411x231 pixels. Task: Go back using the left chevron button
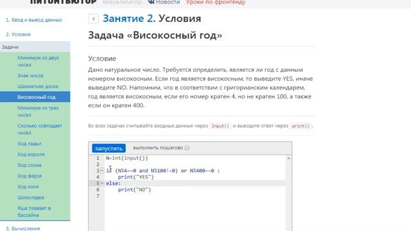coord(93,19)
